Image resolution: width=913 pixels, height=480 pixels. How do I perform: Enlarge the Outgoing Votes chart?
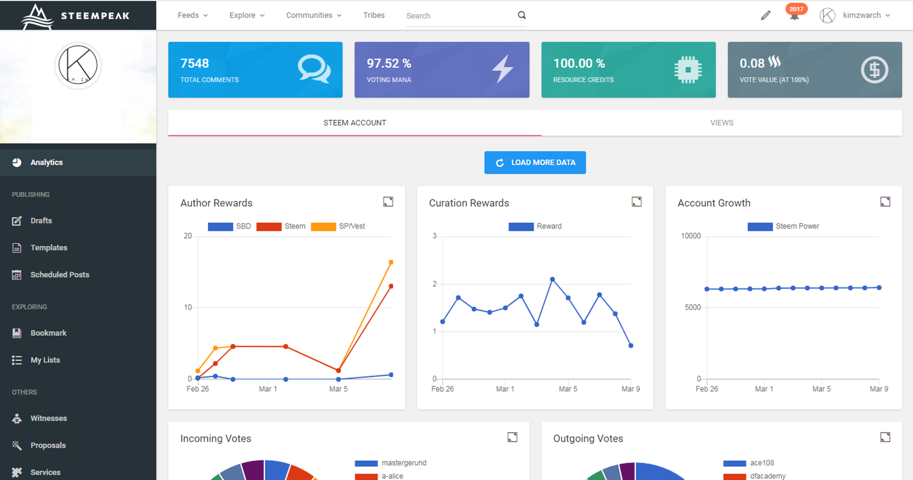(885, 437)
